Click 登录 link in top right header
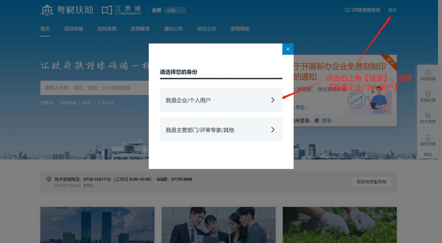The width and height of the screenshot is (442, 243). 392,10
